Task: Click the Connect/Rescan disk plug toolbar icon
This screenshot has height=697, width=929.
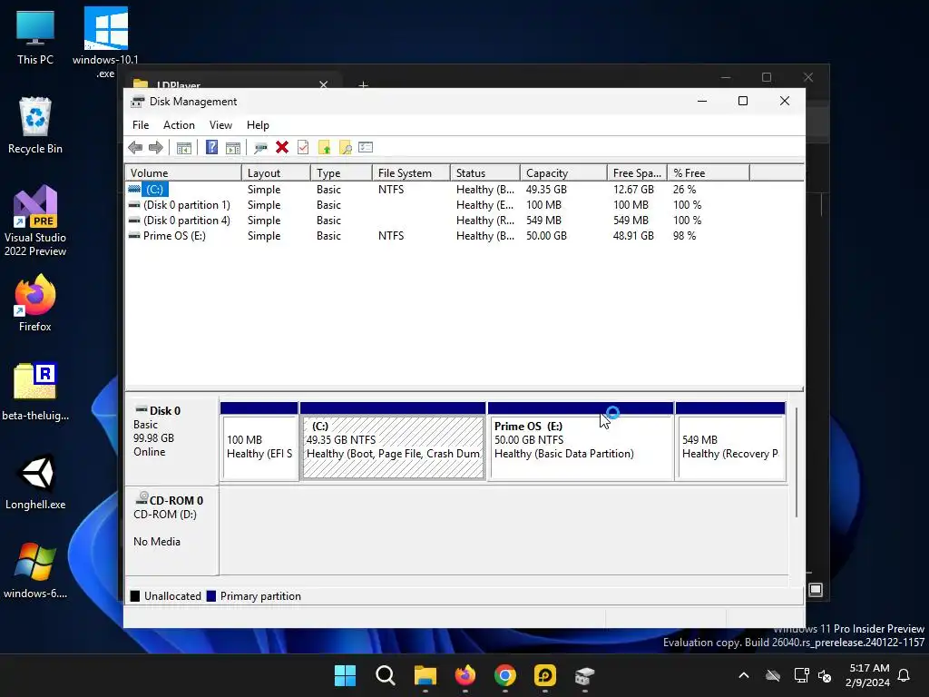Action: [x=260, y=148]
